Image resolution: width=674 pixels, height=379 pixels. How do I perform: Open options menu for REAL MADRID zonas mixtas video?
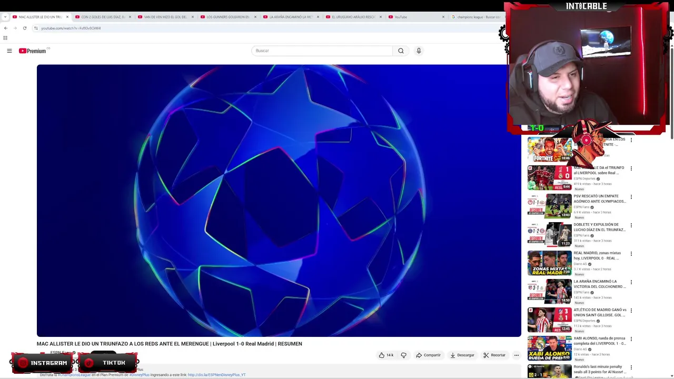click(x=631, y=254)
